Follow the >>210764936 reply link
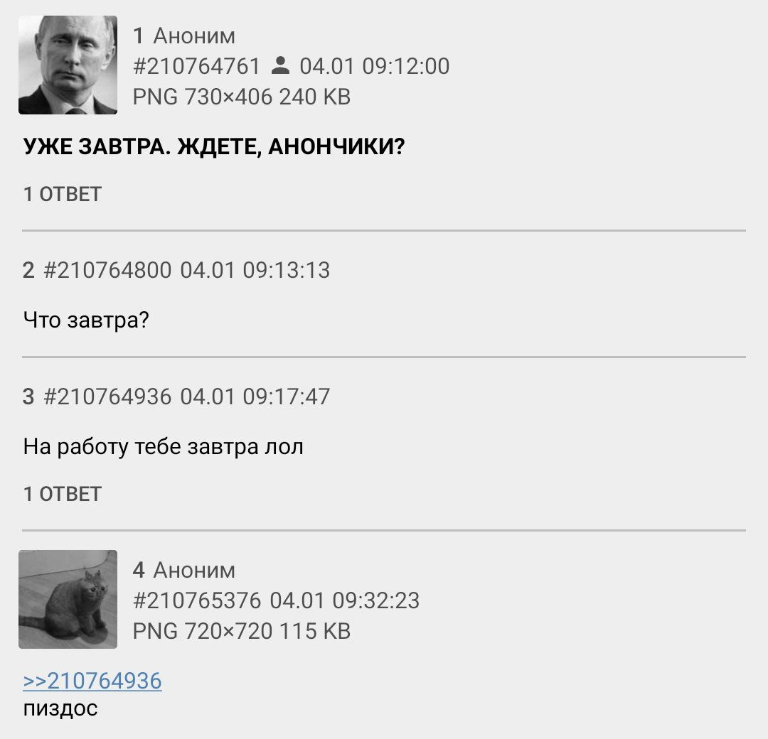768x739 pixels. click(92, 681)
